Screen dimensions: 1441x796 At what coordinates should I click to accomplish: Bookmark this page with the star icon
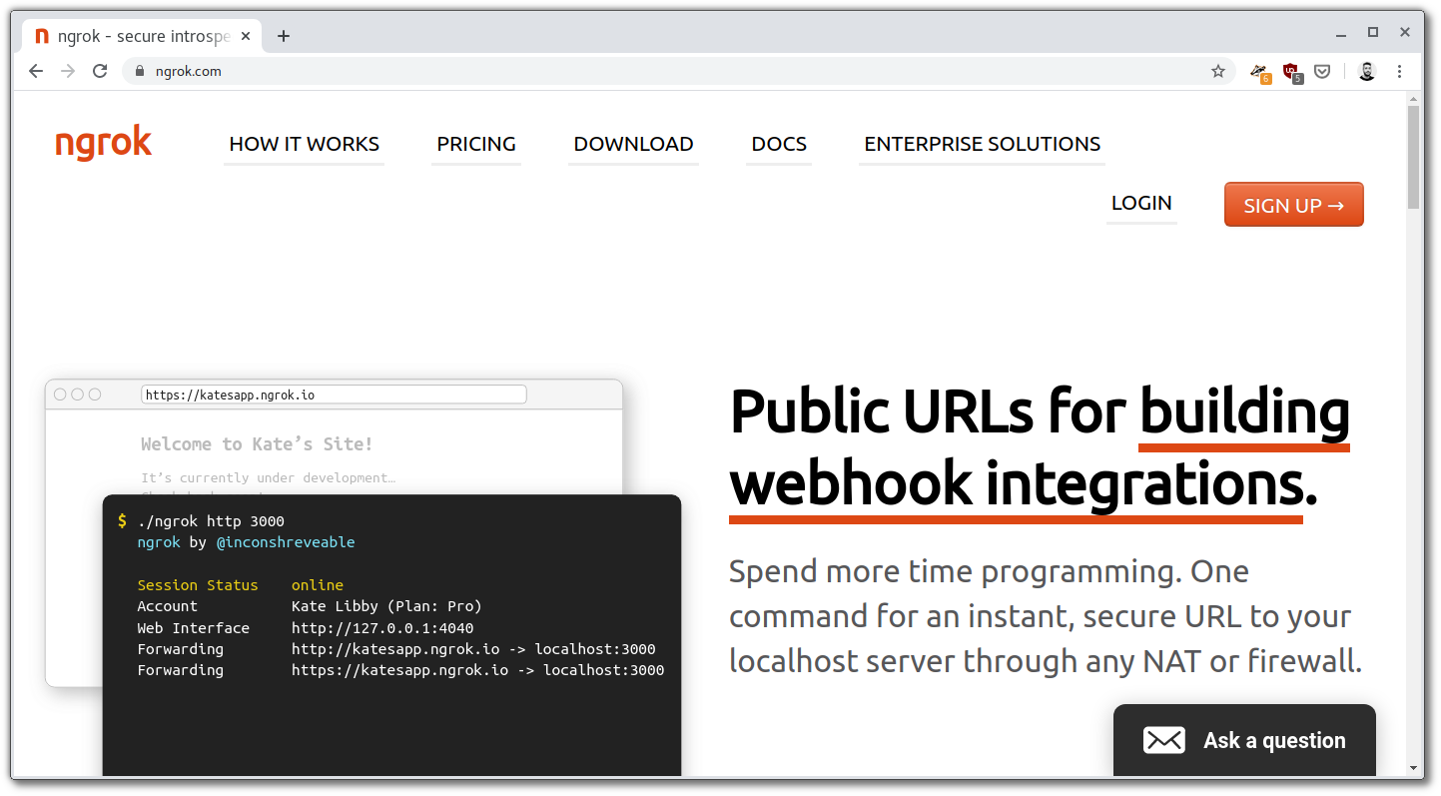1218,71
